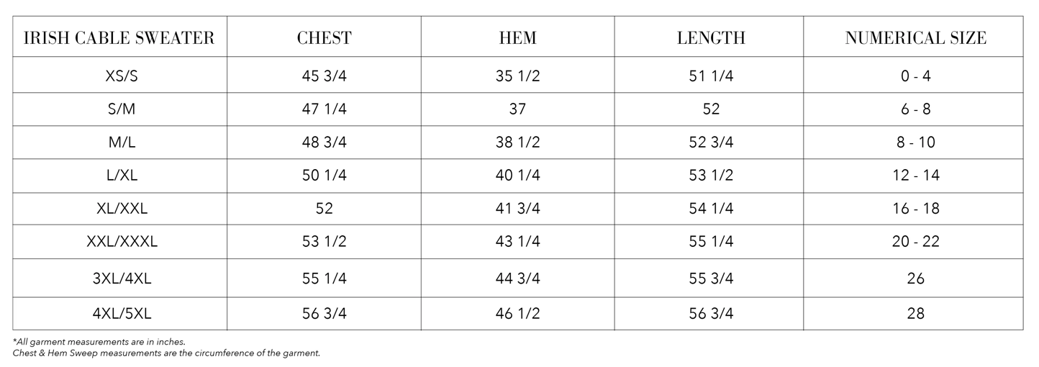Click the HEM column header
The image size is (1039, 367).
517,38
